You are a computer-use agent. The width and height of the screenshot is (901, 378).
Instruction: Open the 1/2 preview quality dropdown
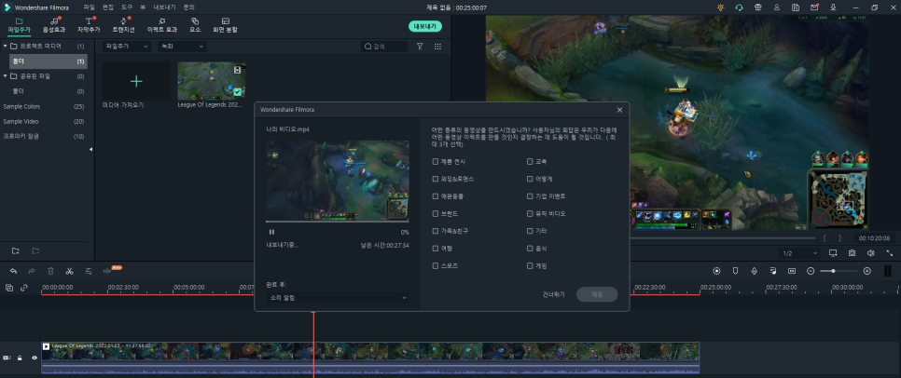799,253
